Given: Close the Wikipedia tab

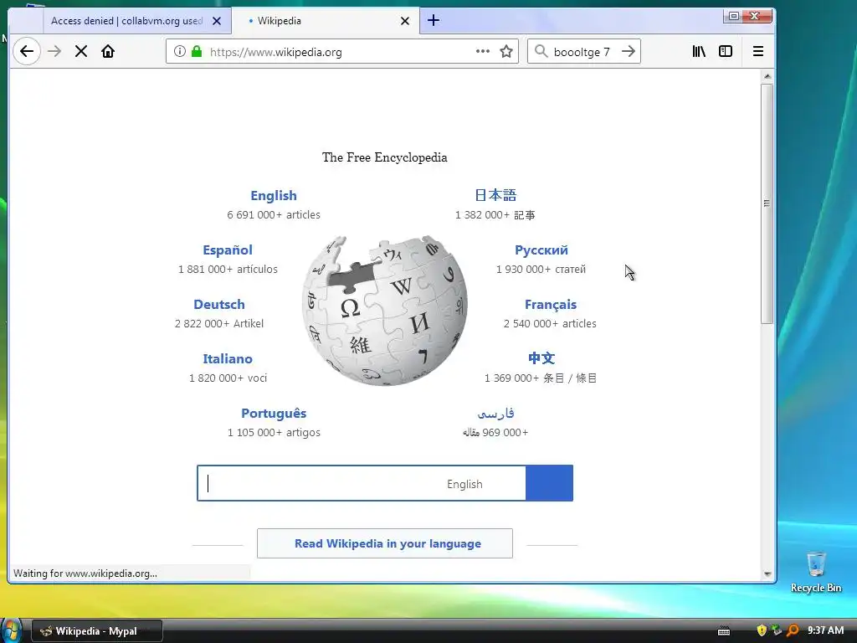Looking at the screenshot, I should point(405,21).
